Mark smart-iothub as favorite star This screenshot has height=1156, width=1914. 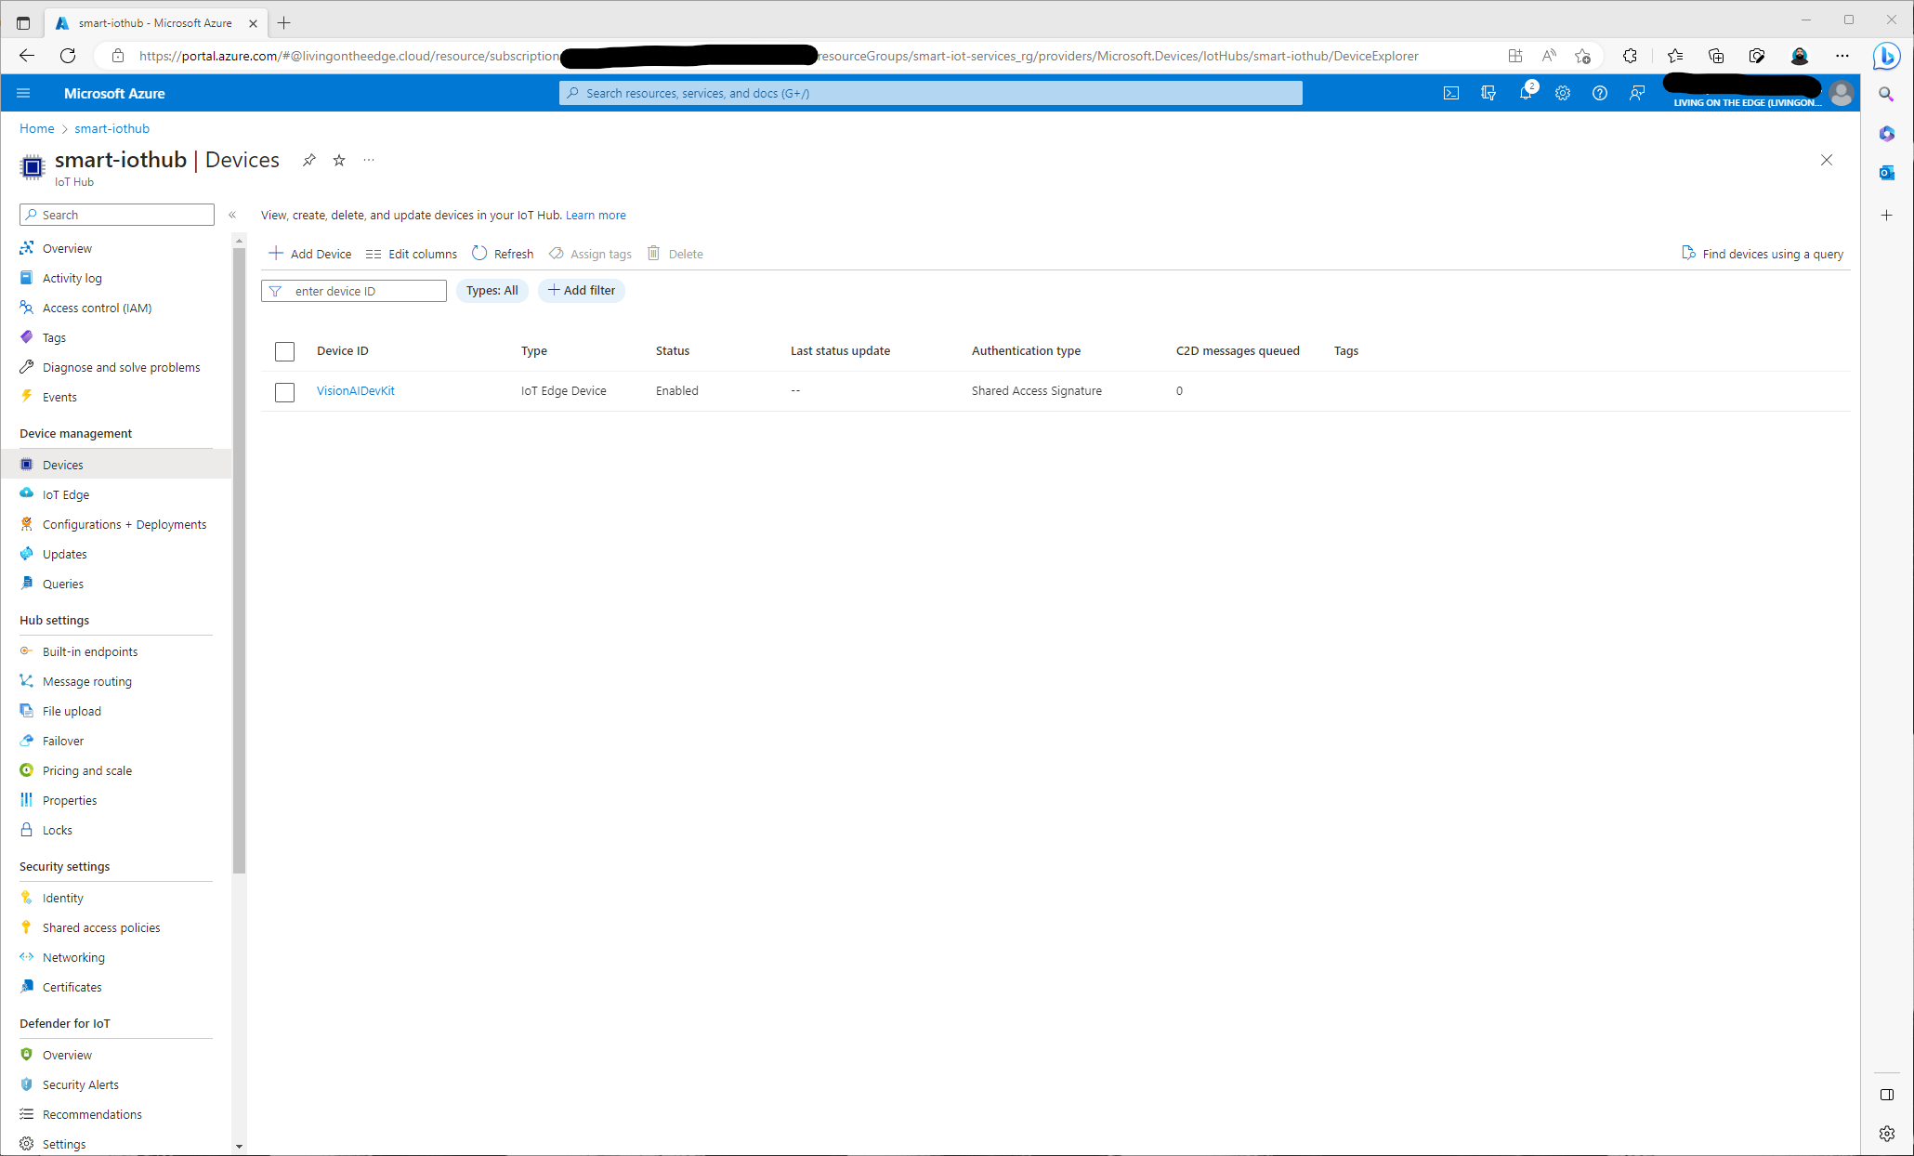pyautogui.click(x=339, y=160)
